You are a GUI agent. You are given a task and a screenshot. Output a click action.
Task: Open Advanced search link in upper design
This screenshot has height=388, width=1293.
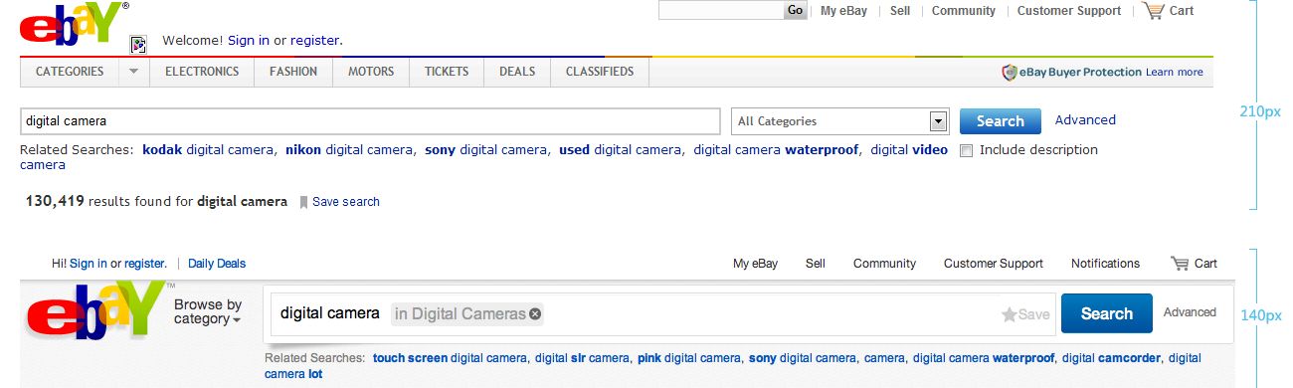pos(1085,120)
